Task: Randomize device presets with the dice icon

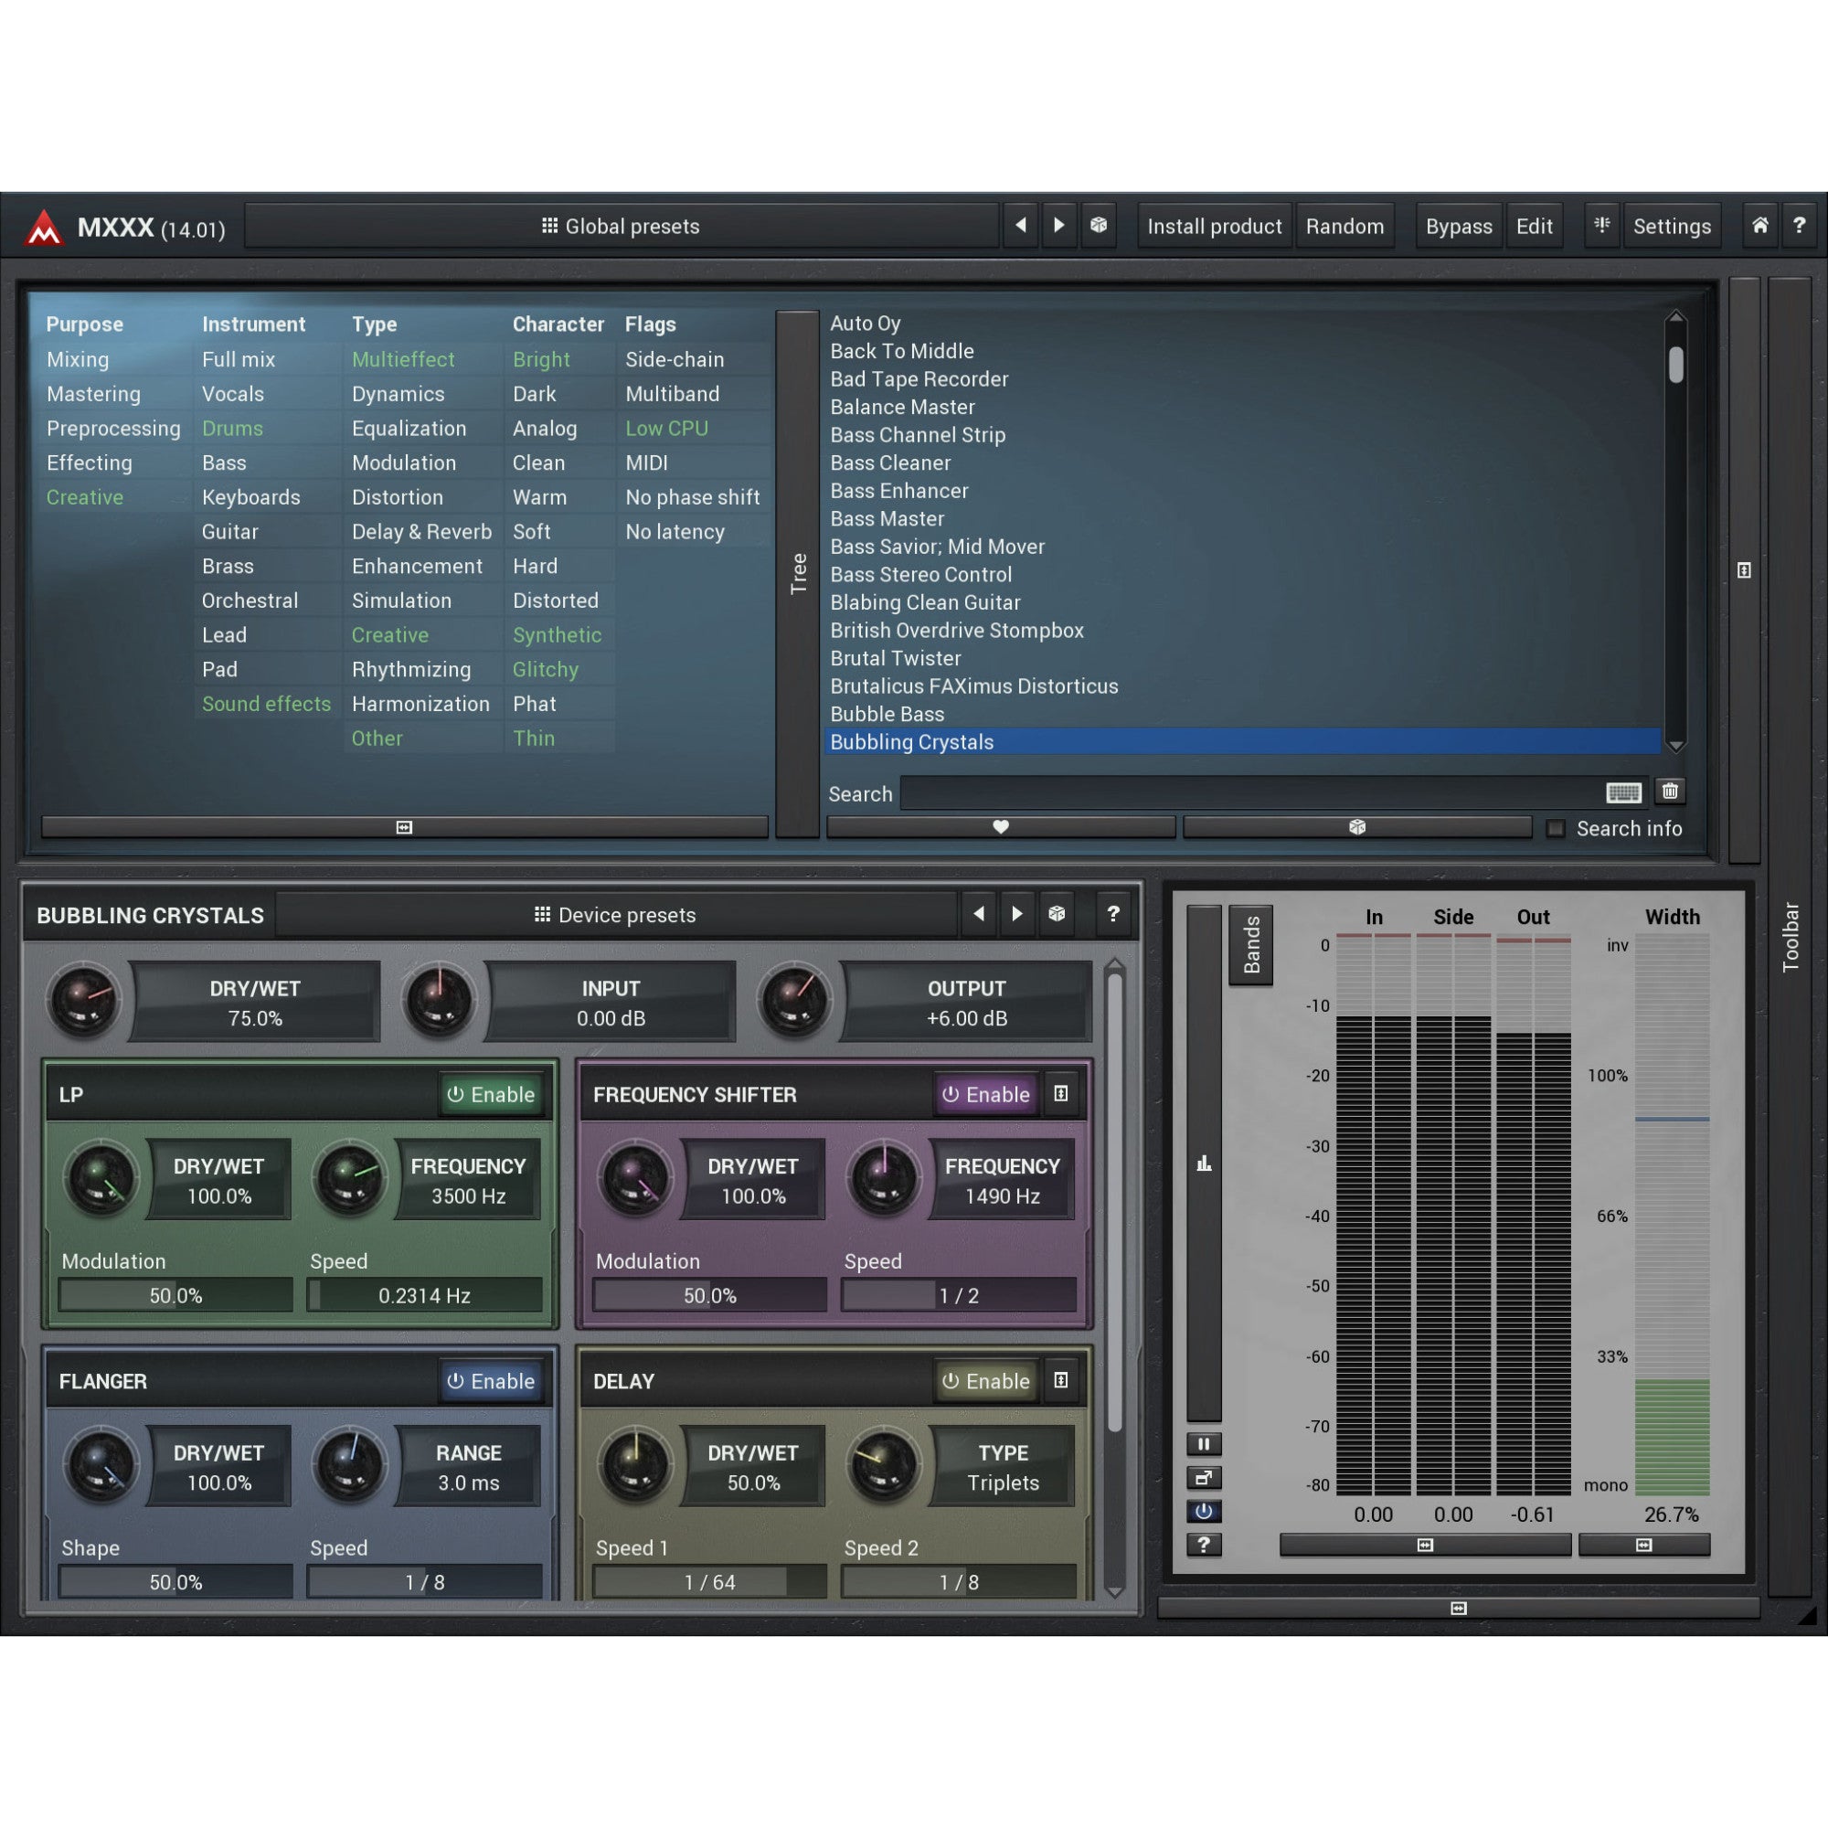Action: tap(1057, 914)
